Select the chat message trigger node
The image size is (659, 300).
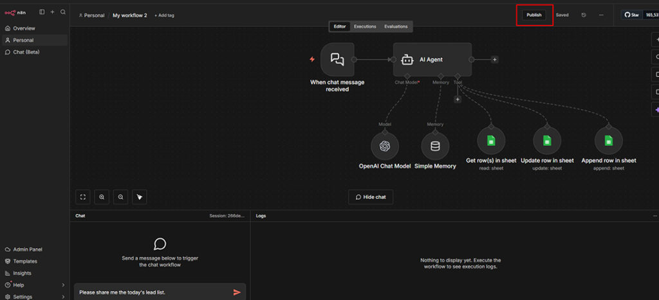337,60
